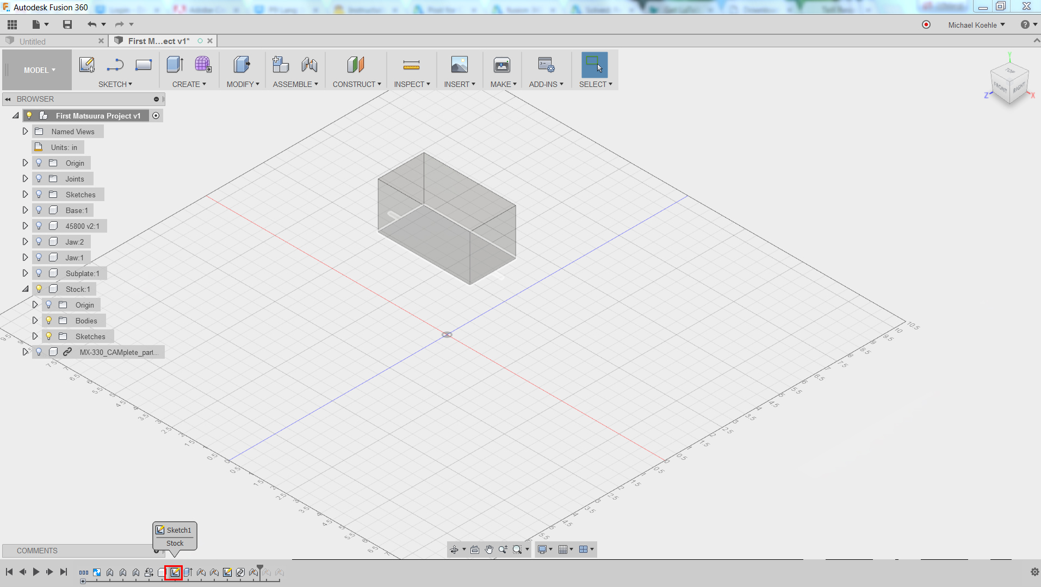1041x587 pixels.
Task: Expand the Jaw:1 tree node
Action: (25, 257)
